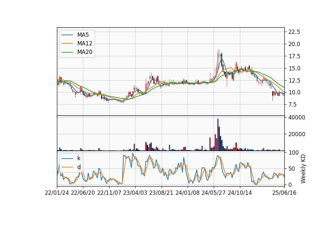This screenshot has width=316, height=227.
Task: Click the orange MA12 legend line sample
Action: [67, 43]
